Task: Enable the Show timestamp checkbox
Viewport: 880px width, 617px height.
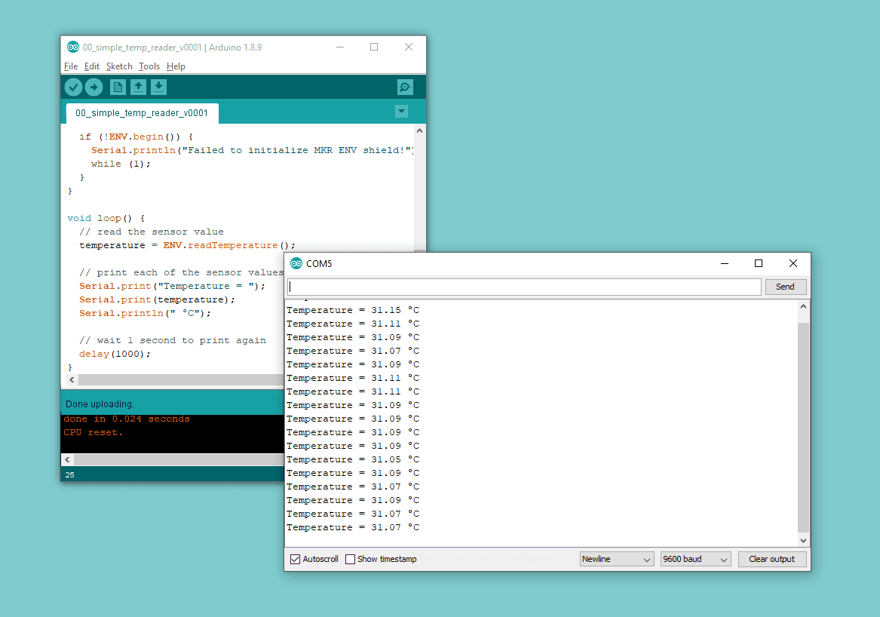Action: [x=350, y=560]
